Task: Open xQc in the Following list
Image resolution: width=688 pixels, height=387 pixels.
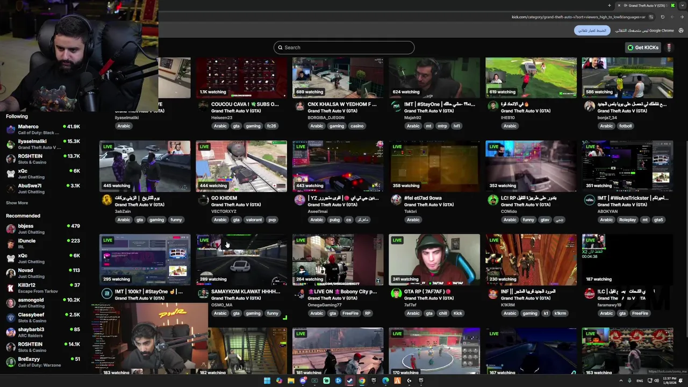Action: (x=43, y=174)
